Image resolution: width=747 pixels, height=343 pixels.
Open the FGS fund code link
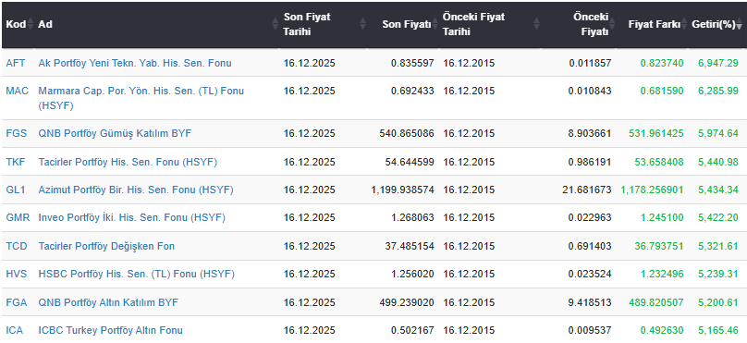click(x=17, y=133)
